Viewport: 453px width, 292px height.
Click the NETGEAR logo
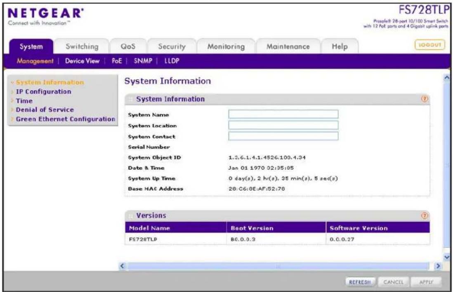coord(46,14)
